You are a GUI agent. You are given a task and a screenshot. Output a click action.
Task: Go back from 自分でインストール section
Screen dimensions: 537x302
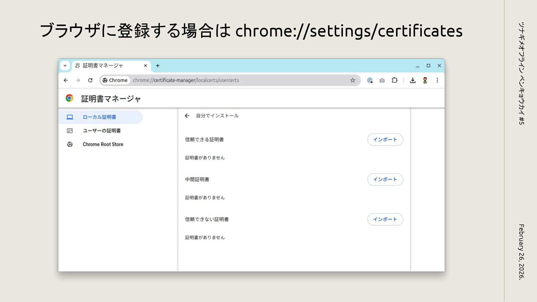[187, 116]
